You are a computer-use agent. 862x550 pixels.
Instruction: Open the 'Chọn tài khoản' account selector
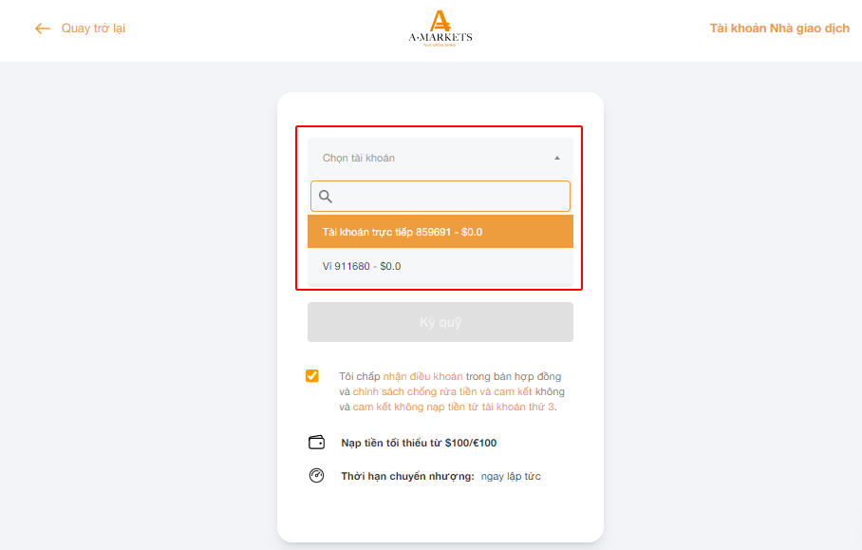(440, 158)
